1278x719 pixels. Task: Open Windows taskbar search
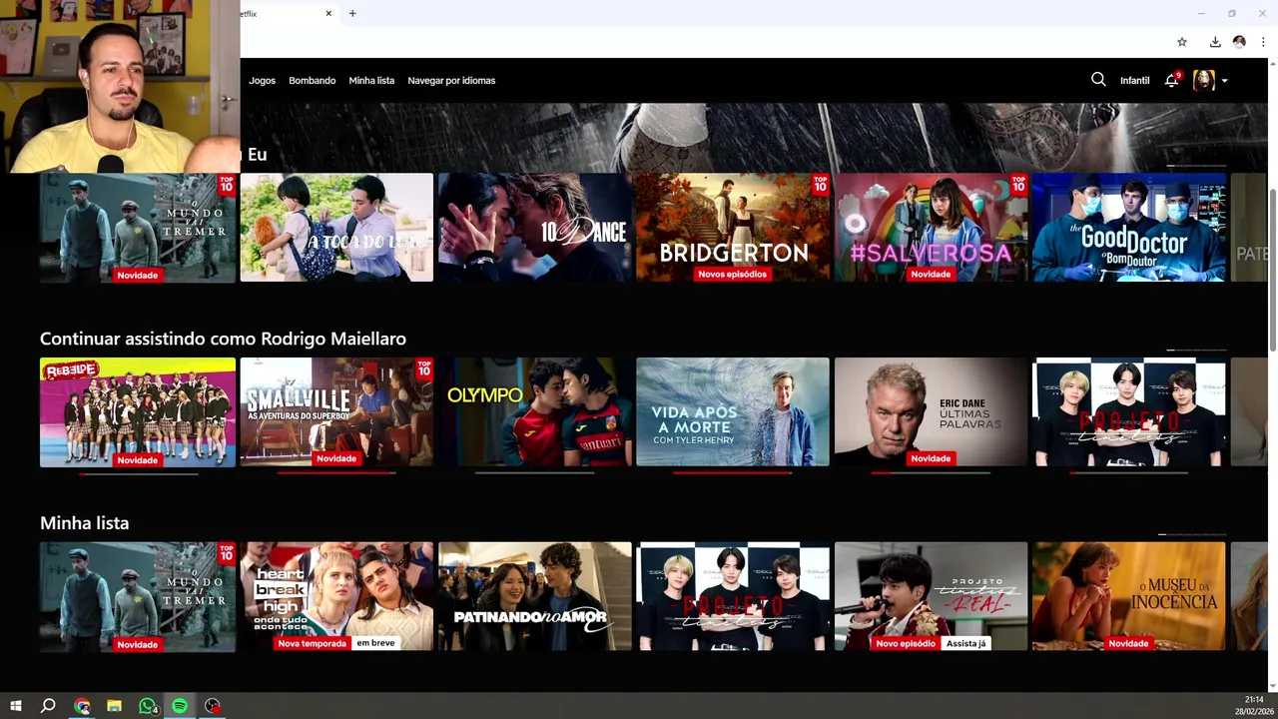[x=48, y=706]
